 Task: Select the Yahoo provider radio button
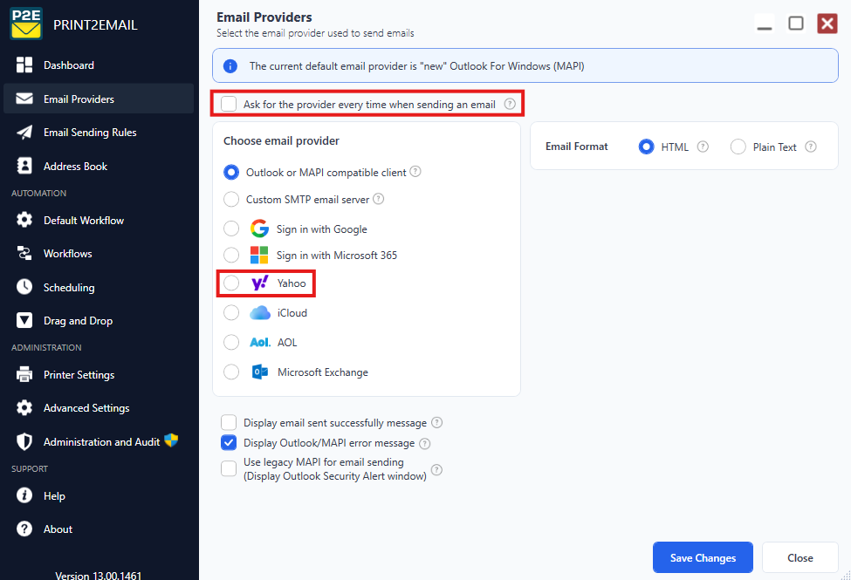(231, 283)
